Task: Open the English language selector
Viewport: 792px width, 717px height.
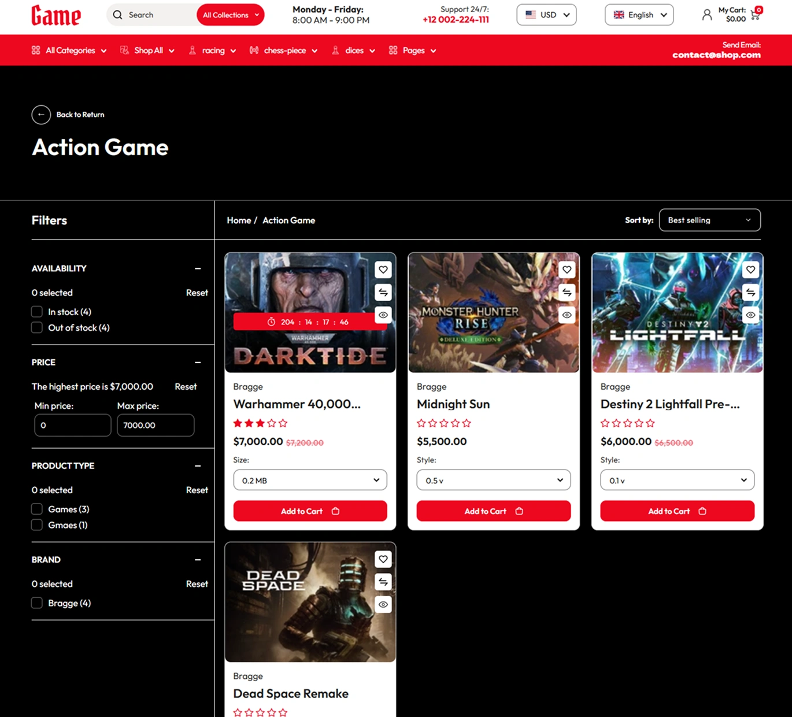Action: pos(639,15)
